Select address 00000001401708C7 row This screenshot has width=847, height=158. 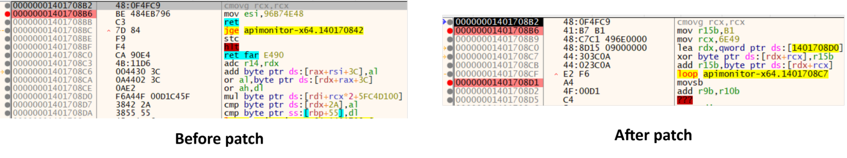pyautogui.click(x=497, y=57)
